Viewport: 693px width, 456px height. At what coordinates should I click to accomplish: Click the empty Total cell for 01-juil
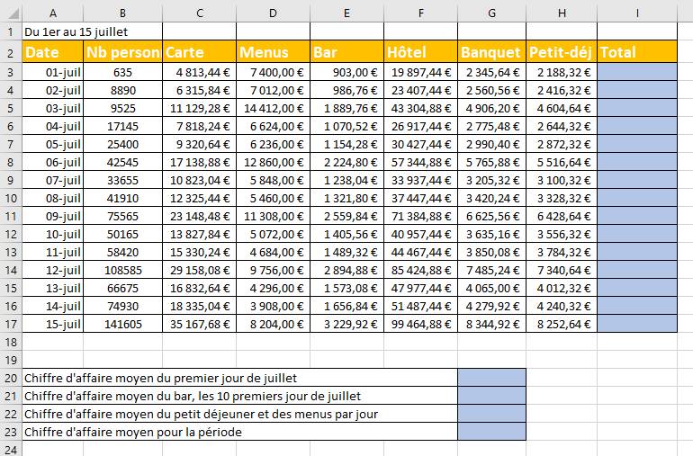pos(636,72)
